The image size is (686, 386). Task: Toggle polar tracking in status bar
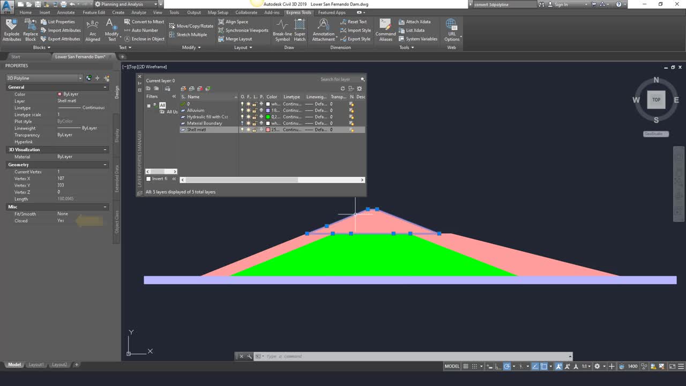[x=506, y=366]
